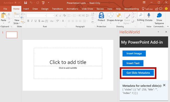Viewport: 170px width, 102px height.
Task: Switch to the Storyboarding tab
Action: [x=131, y=9]
